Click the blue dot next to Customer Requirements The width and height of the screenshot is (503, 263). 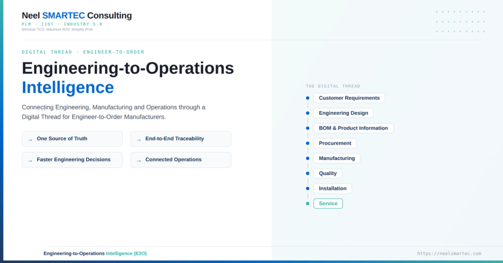(x=307, y=98)
